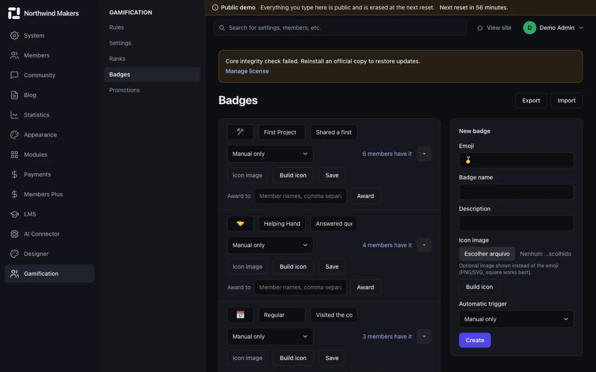This screenshot has height=372, width=596.
Task: Open the Members Plus dollar icon
Action: tap(14, 194)
